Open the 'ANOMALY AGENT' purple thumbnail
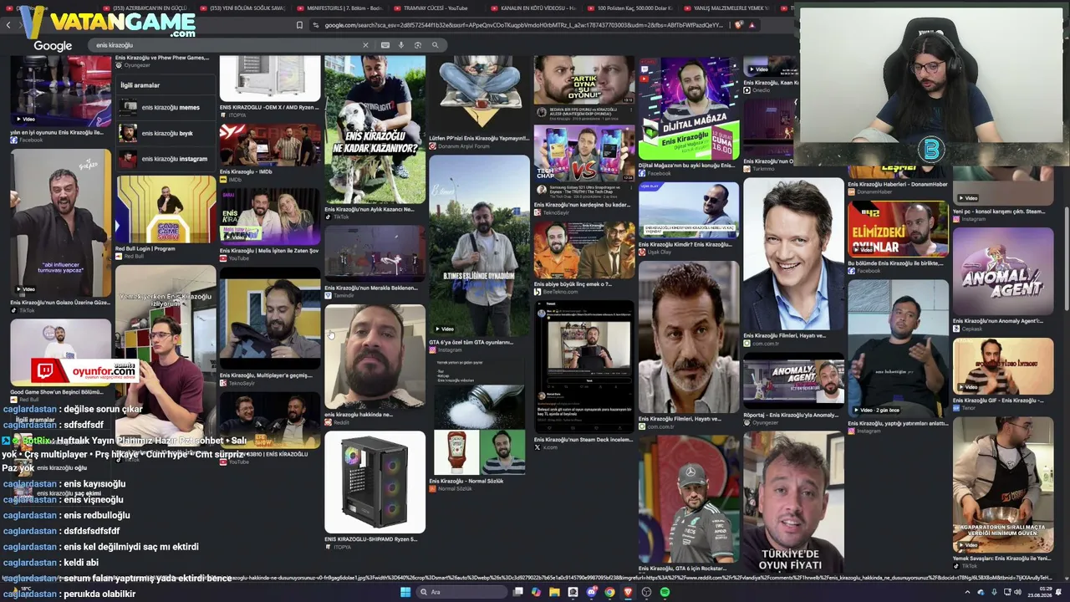Viewport: 1070px width, 602px height. [x=1003, y=270]
